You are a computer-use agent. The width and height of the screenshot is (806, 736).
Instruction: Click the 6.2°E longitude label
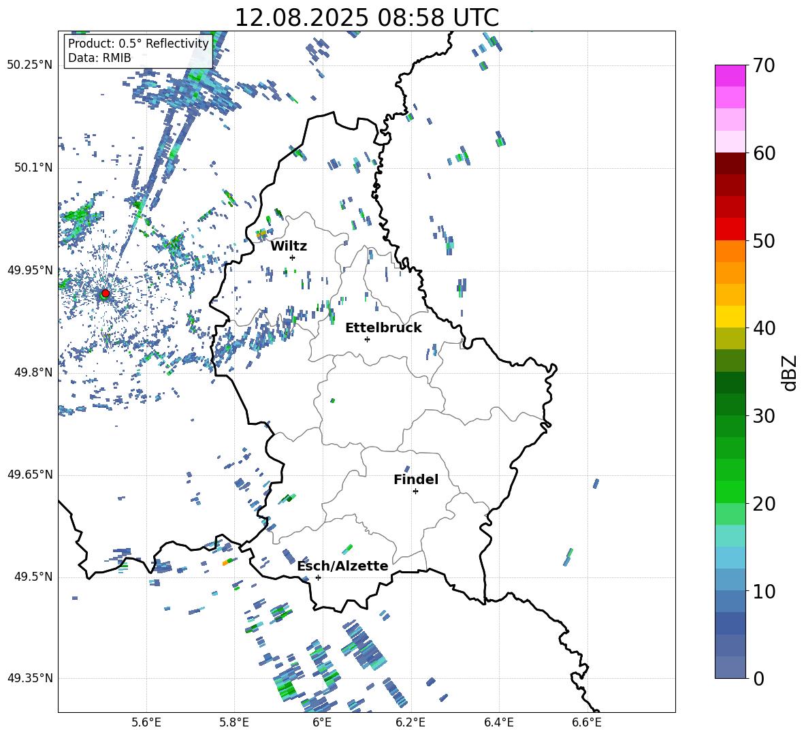click(x=410, y=722)
